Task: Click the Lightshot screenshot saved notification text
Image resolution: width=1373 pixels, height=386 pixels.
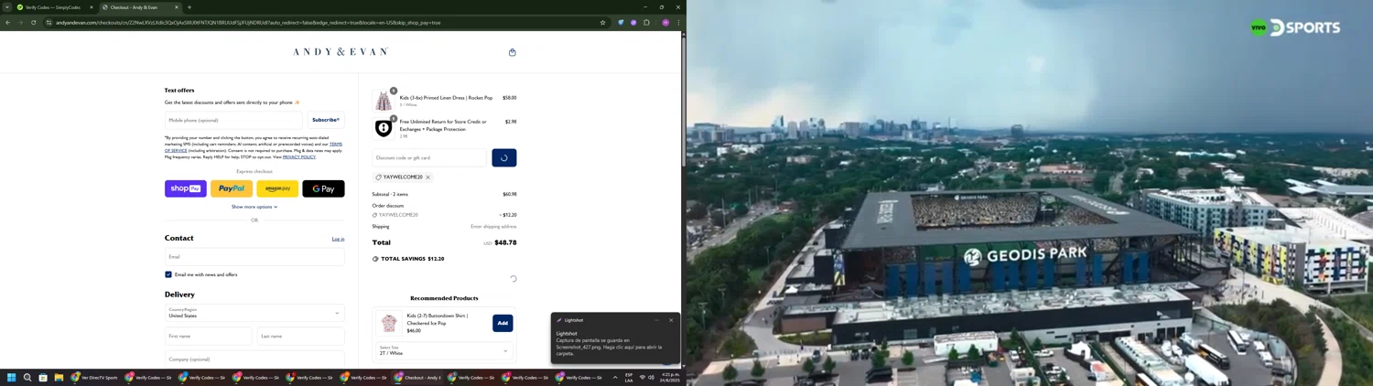Action: [x=609, y=343]
